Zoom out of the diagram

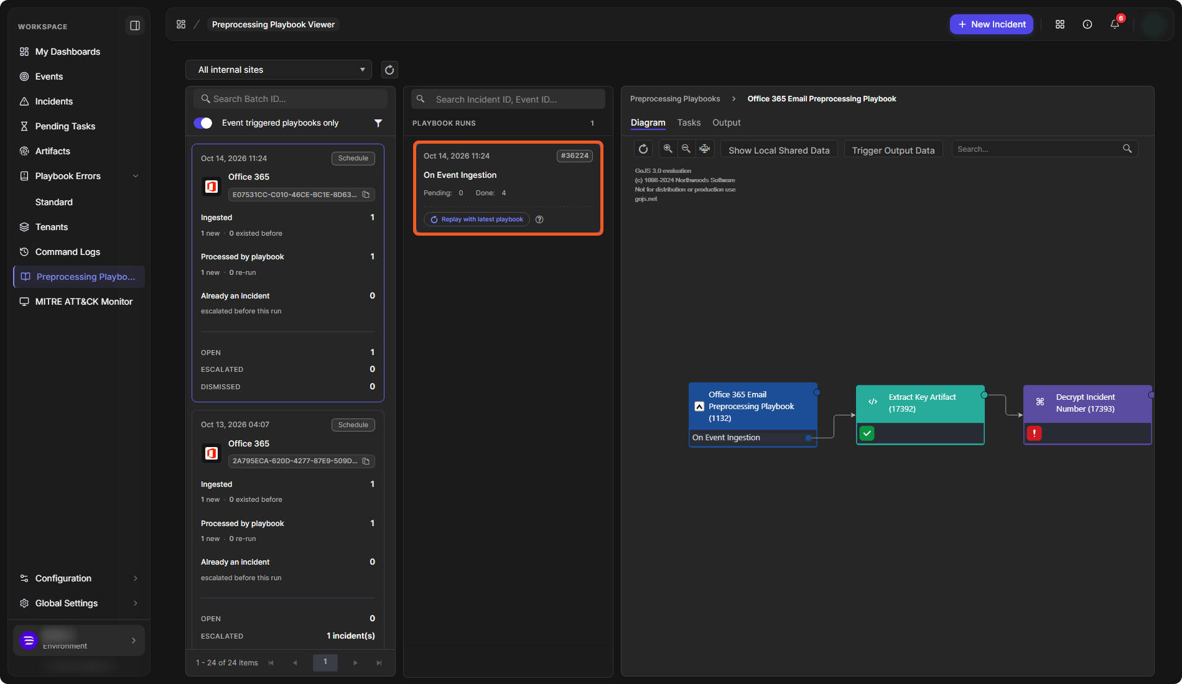(x=686, y=149)
